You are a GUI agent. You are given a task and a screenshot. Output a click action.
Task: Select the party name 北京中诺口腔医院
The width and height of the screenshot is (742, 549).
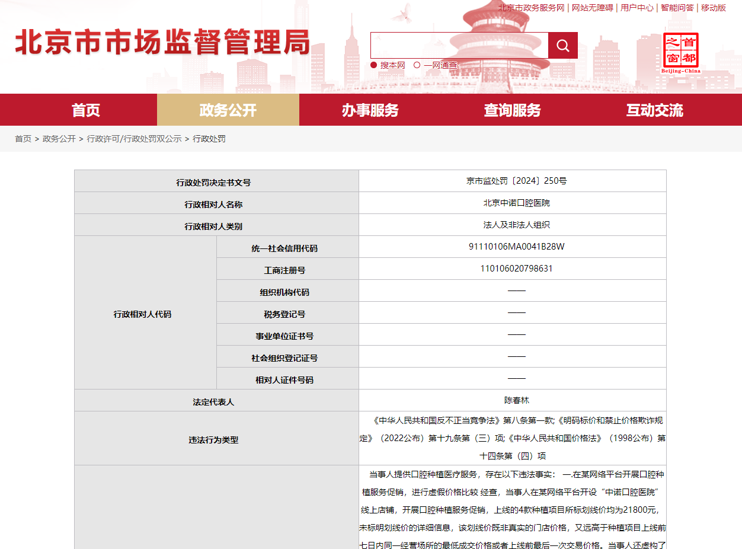(517, 203)
